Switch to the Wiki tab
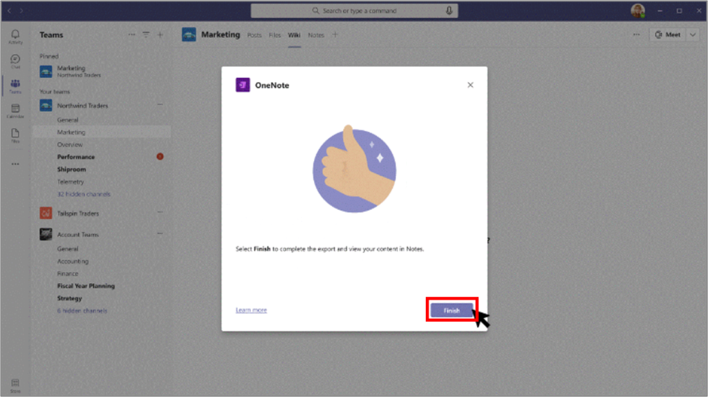Screen dimensions: 708x397 tap(295, 35)
